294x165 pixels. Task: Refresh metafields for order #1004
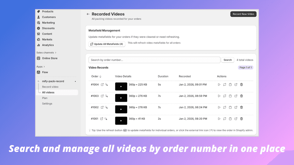(225, 85)
